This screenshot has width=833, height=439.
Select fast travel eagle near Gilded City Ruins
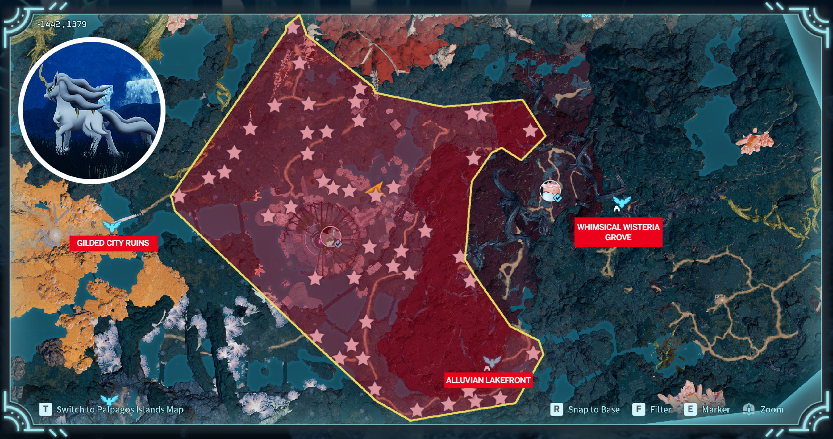pyautogui.click(x=112, y=226)
